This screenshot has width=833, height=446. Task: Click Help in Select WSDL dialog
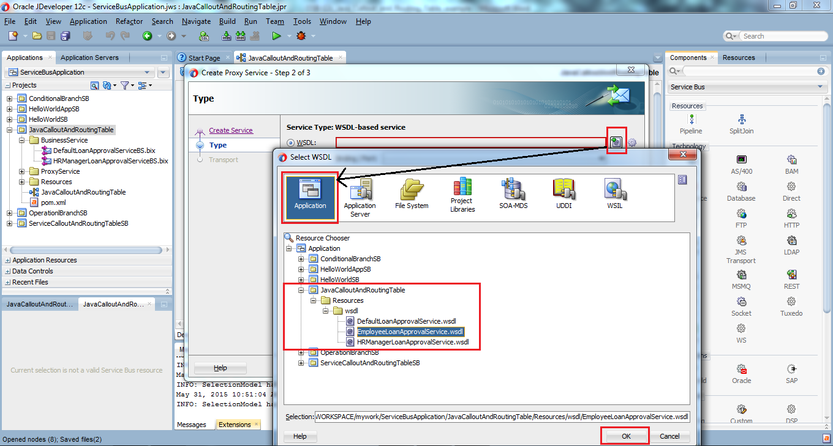coord(300,436)
